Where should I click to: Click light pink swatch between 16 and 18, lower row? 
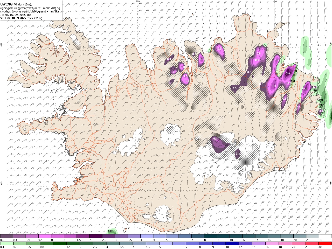(x=272, y=244)
